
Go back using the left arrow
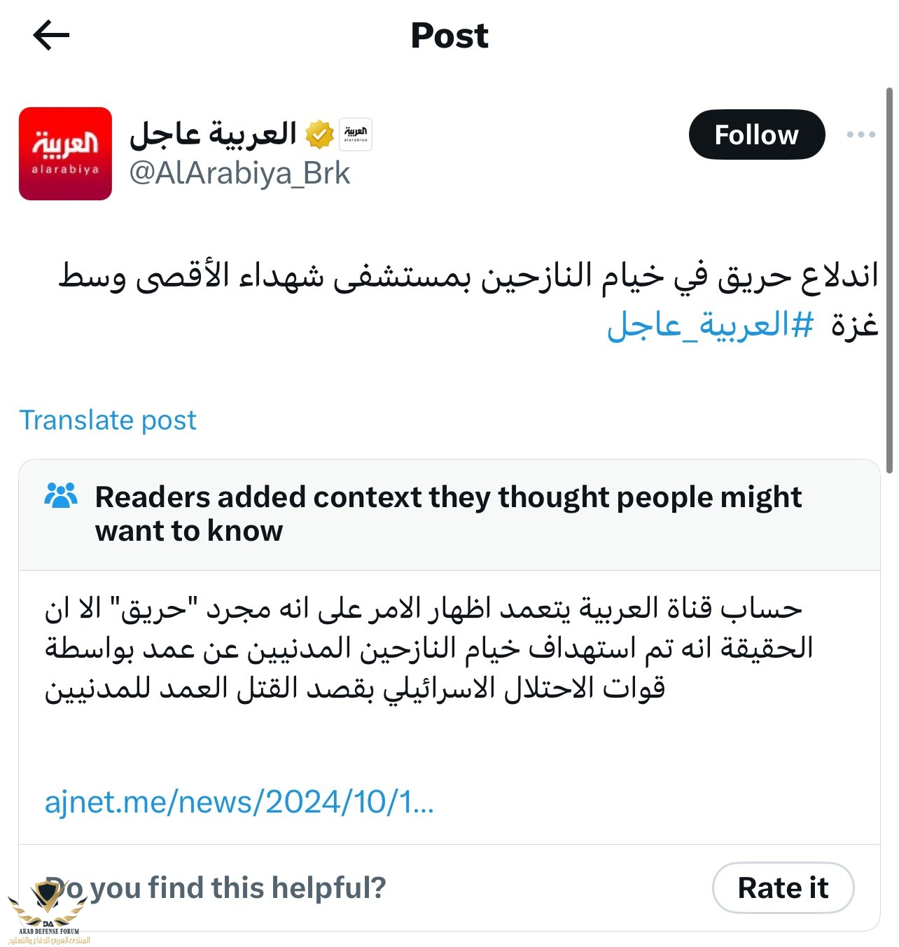tap(51, 35)
